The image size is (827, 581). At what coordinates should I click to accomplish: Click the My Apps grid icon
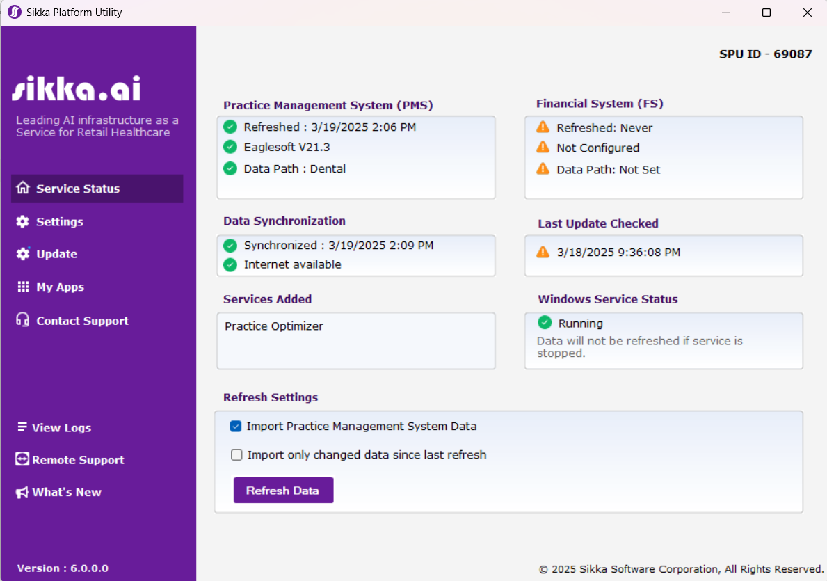pyautogui.click(x=23, y=287)
